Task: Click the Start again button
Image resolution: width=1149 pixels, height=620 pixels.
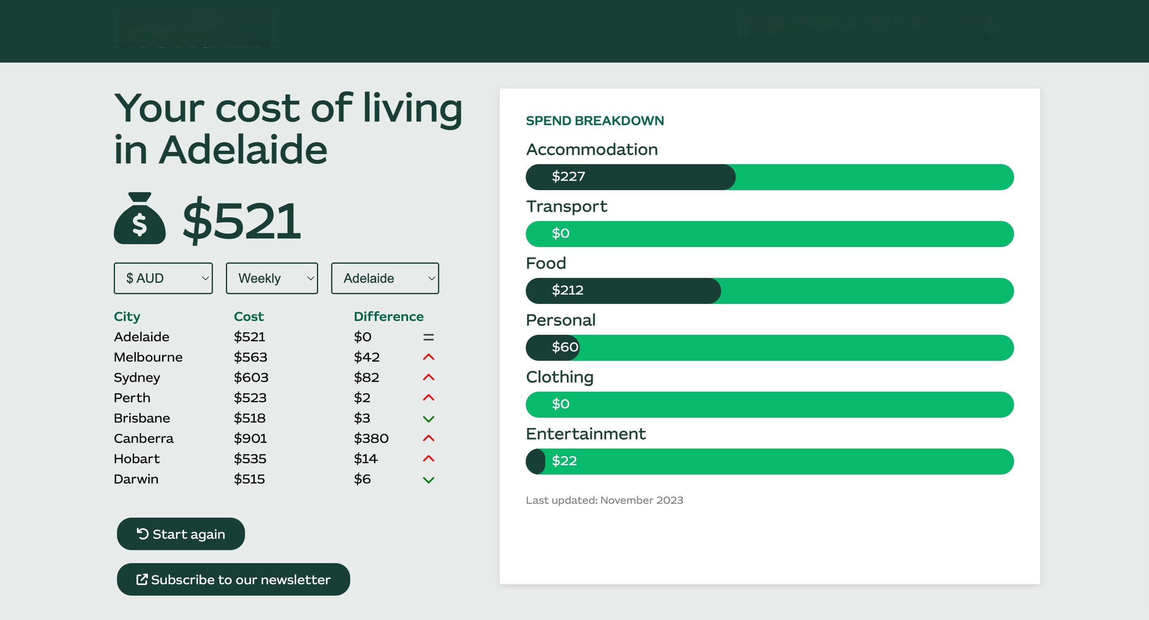Action: (181, 534)
